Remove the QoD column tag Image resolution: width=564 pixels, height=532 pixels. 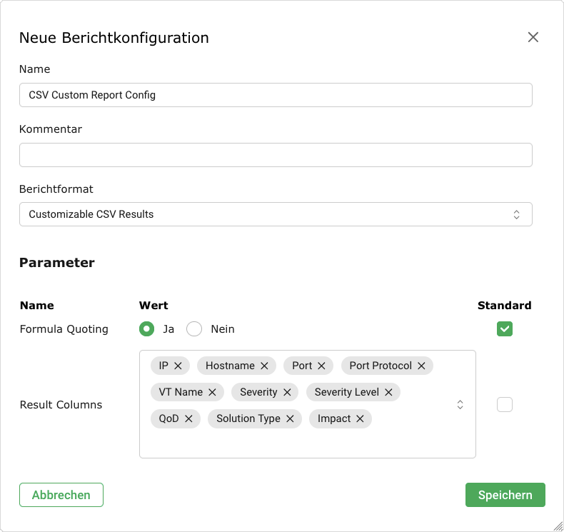(188, 418)
